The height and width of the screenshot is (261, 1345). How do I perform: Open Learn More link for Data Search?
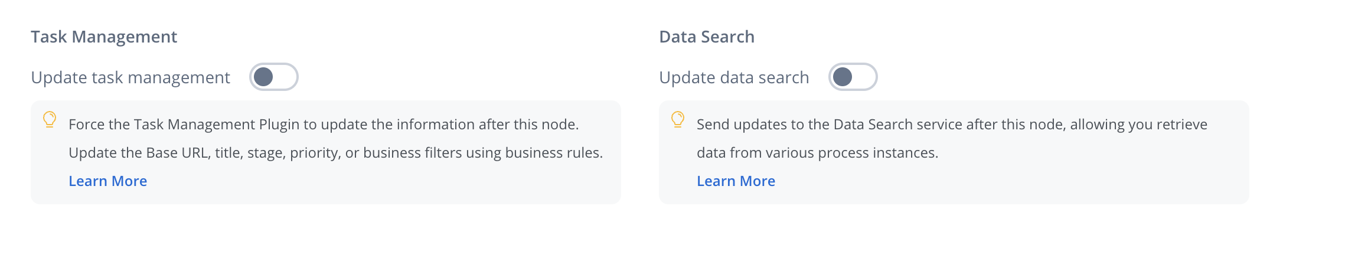pos(736,181)
